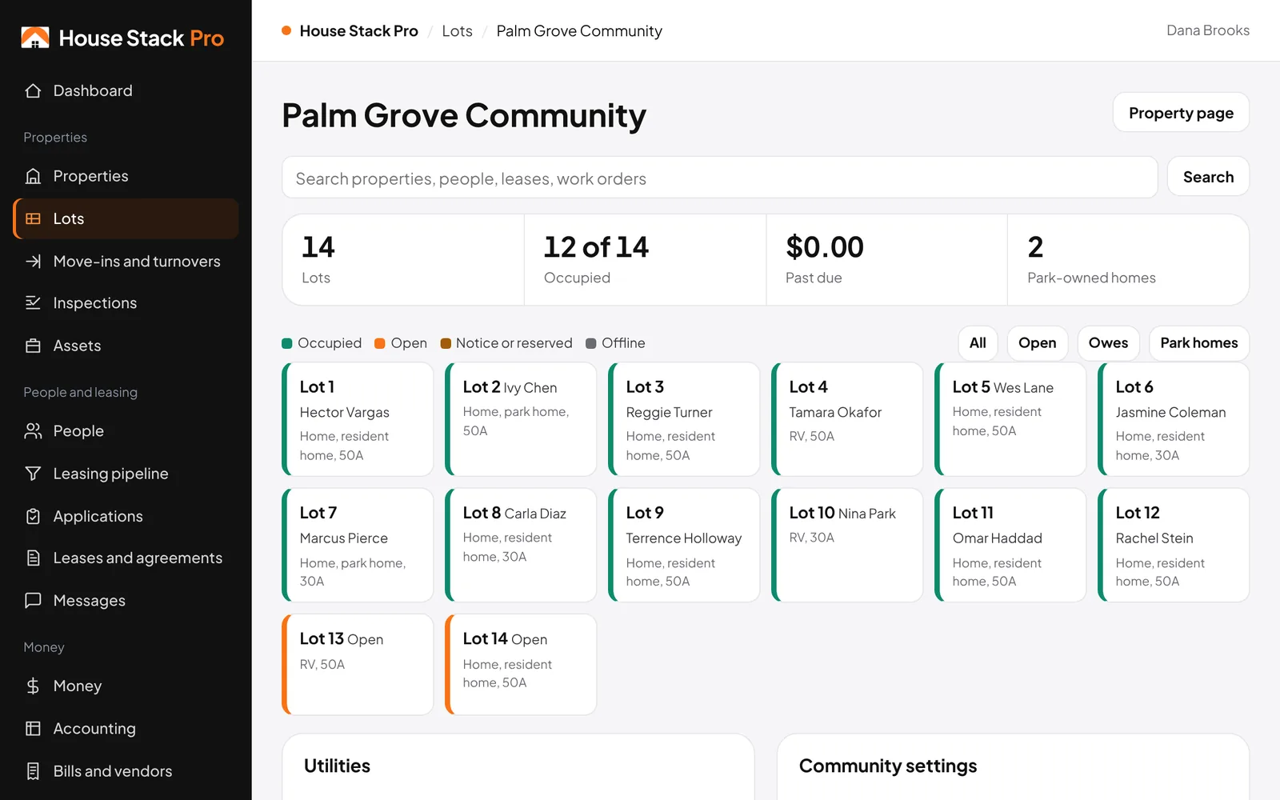Click the Properties building icon in sidebar
The height and width of the screenshot is (800, 1280).
pyautogui.click(x=33, y=176)
